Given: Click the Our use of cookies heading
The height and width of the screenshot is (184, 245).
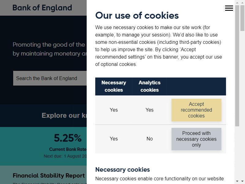Looking at the screenshot, I should coord(137,16).
